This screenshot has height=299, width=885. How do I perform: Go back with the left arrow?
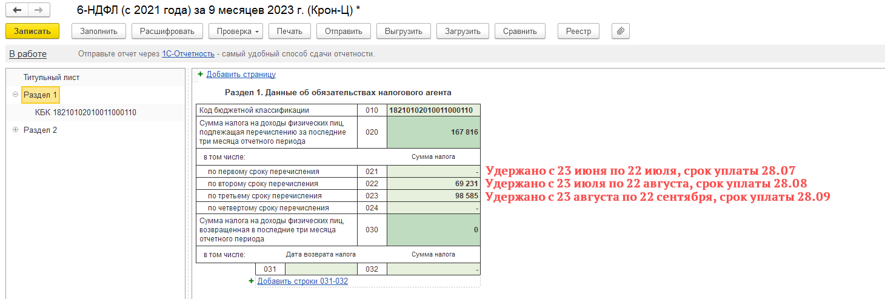(x=17, y=10)
